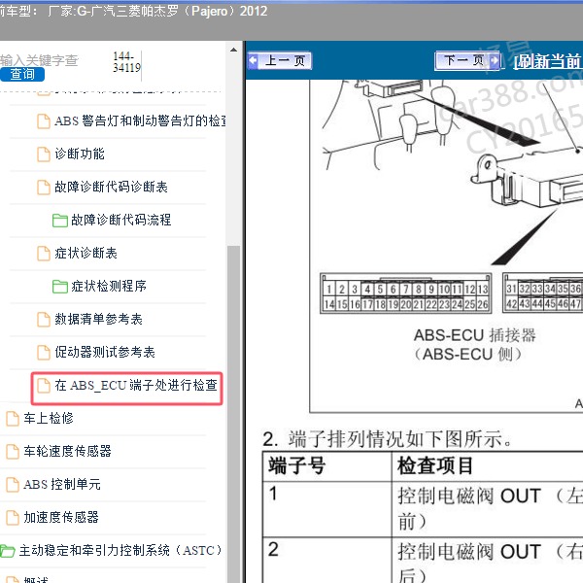Click the right arrow icon on 下一页

495,60
